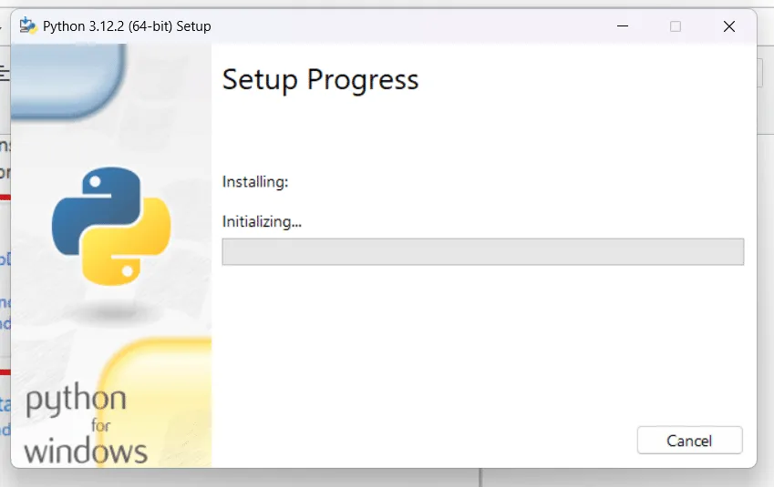Minimize the Python Setup window

tap(623, 26)
